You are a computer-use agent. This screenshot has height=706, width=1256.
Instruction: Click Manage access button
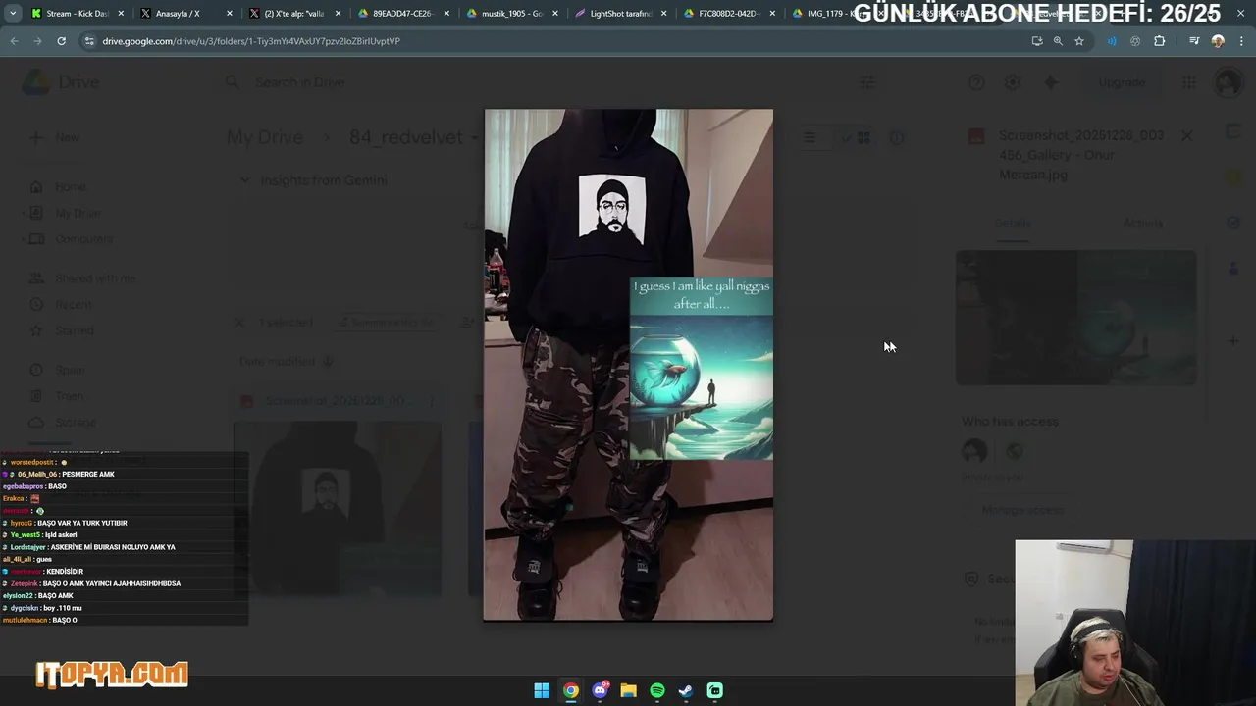click(x=1021, y=510)
